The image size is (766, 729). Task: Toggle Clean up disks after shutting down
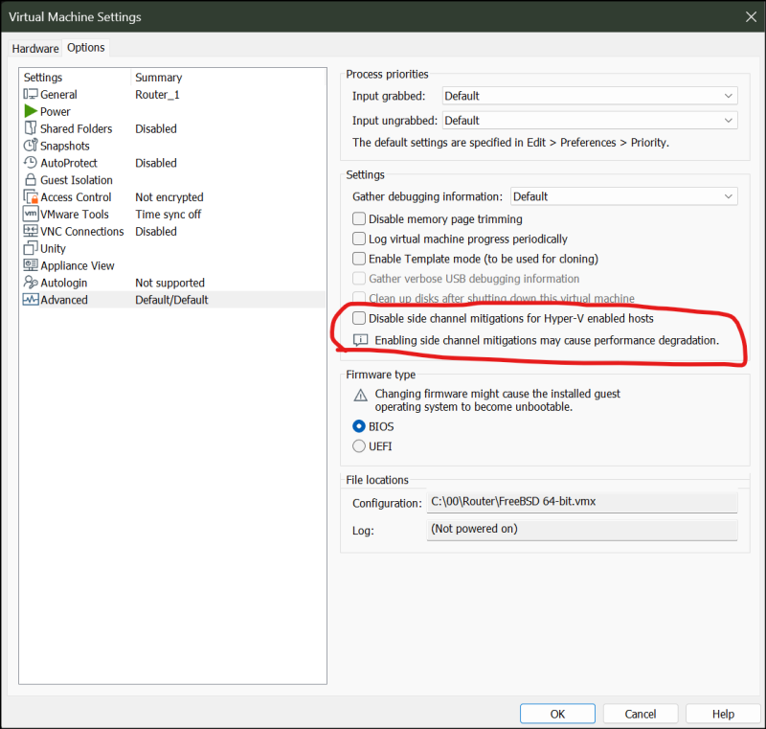pyautogui.click(x=359, y=297)
